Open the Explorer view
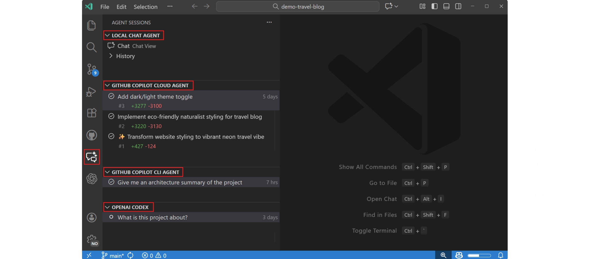Image resolution: width=591 pixels, height=259 pixels. [91, 25]
